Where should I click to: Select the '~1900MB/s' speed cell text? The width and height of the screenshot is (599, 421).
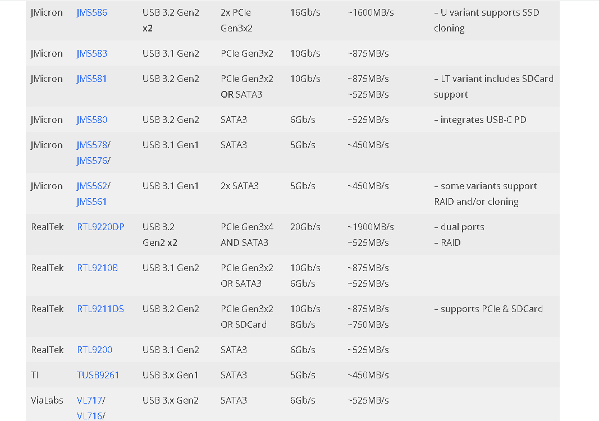[x=371, y=227]
